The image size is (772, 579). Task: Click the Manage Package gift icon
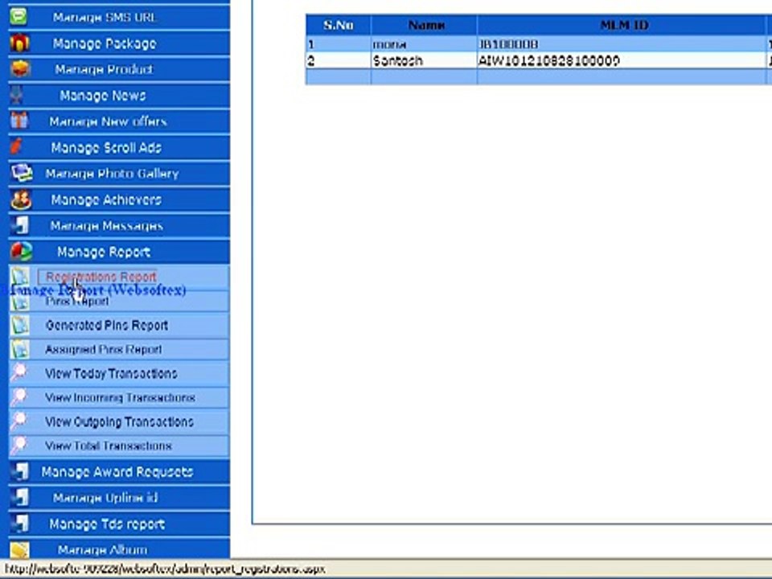(19, 43)
